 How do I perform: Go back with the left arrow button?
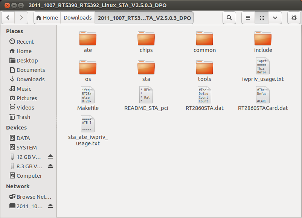click(x=8, y=18)
